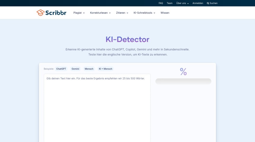Load the ChatGPT example text
This screenshot has height=142, width=255.
(61, 69)
